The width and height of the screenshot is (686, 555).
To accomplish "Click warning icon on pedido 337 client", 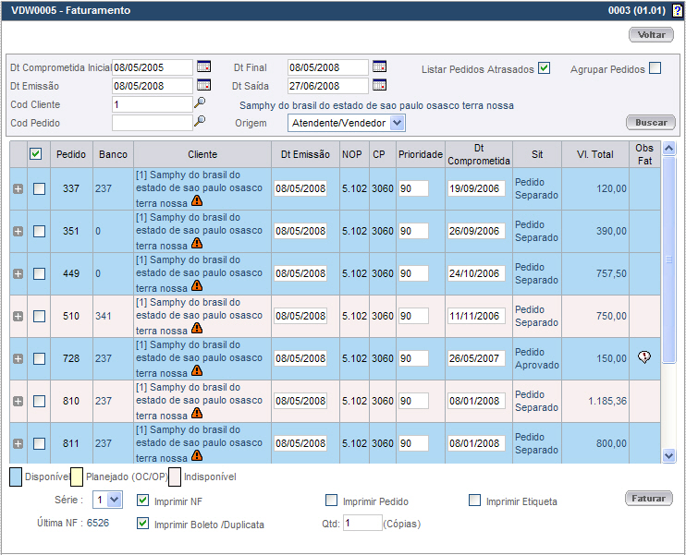I will (x=197, y=202).
